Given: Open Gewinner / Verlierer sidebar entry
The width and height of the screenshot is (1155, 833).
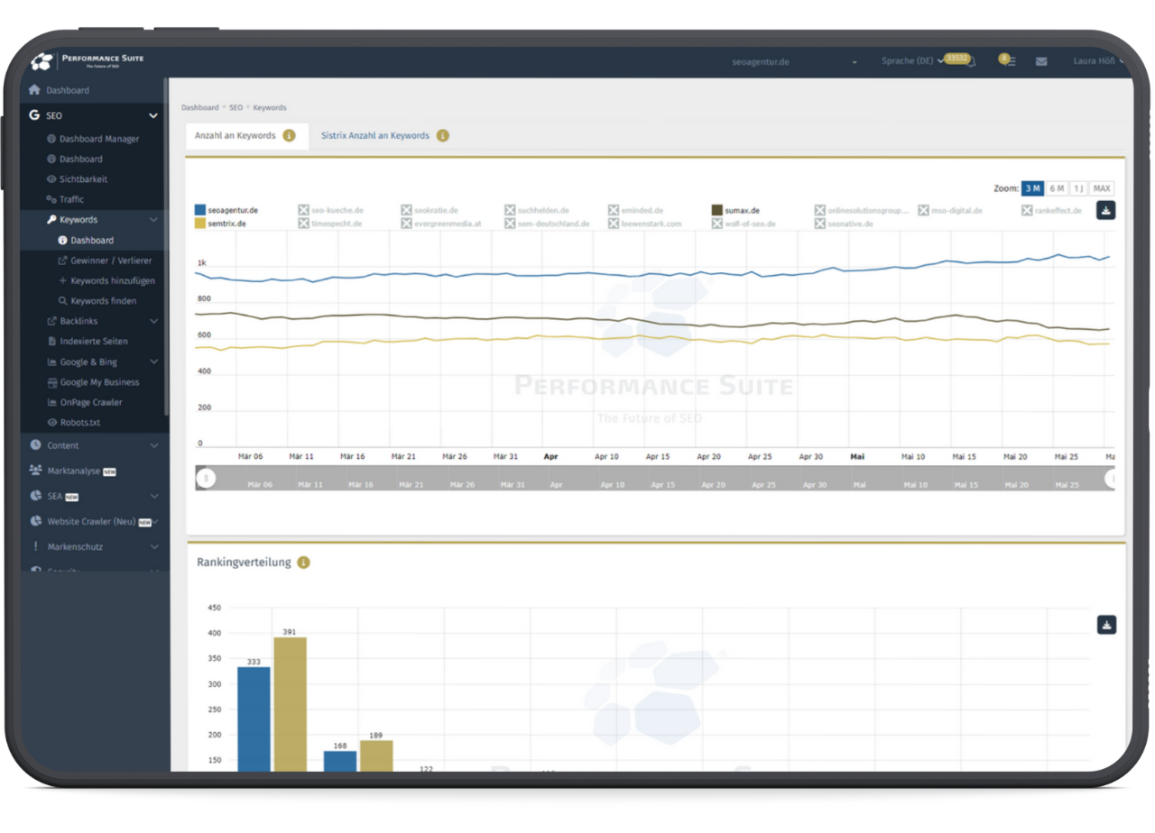Looking at the screenshot, I should [x=105, y=261].
